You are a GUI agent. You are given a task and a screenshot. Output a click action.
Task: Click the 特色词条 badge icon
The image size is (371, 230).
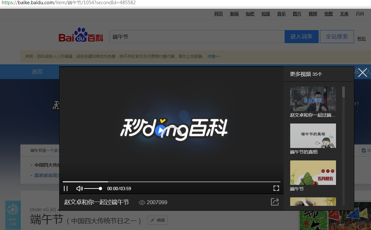[13, 215]
